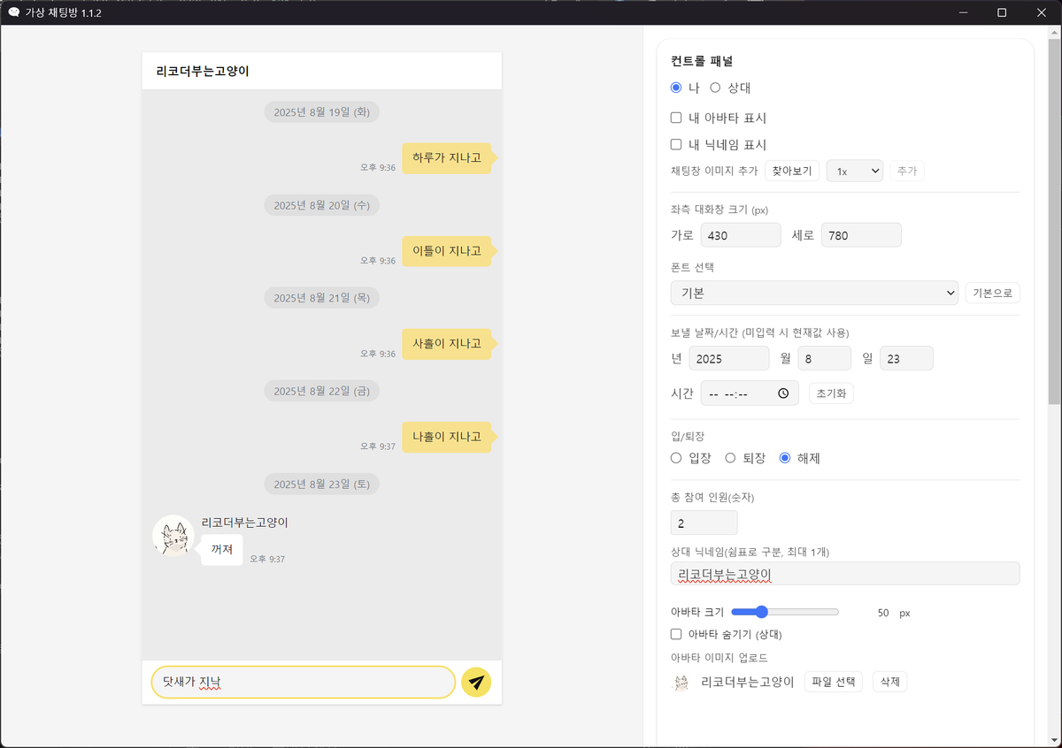
Task: Send the message with the paper-plane button
Action: (x=476, y=682)
